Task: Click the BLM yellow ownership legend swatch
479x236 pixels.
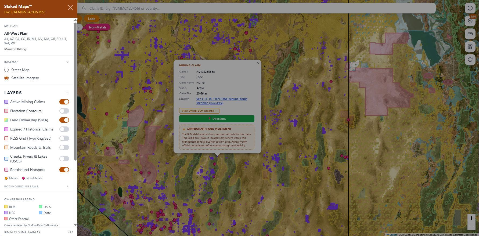Action: pyautogui.click(x=6, y=207)
